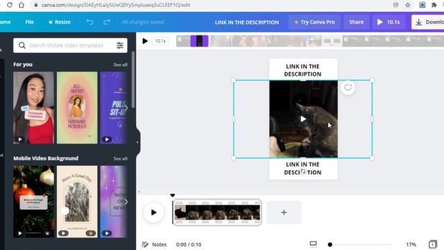Toggle timeline view icon near zoom slider
The height and width of the screenshot is (250, 444).
[x=313, y=244]
